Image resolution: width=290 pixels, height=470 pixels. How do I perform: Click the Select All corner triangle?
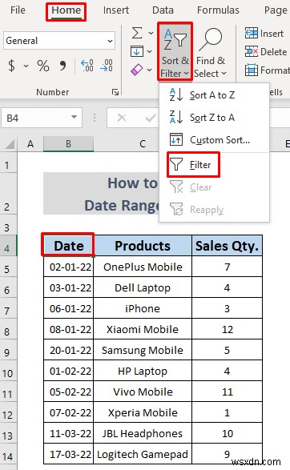[x=10, y=144]
